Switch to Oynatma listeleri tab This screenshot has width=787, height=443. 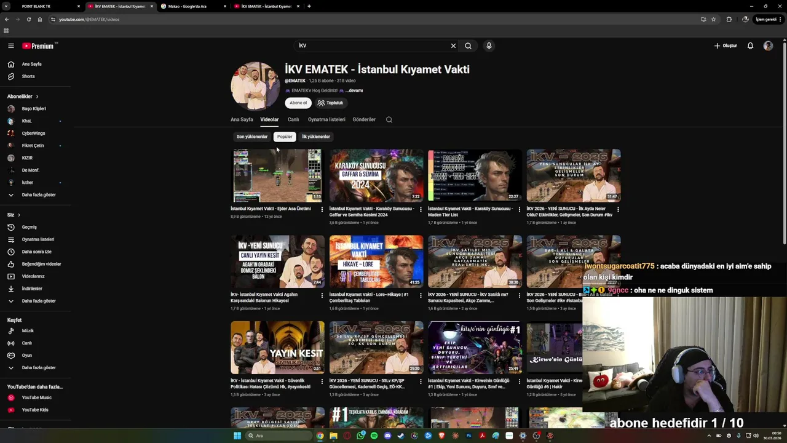point(326,119)
